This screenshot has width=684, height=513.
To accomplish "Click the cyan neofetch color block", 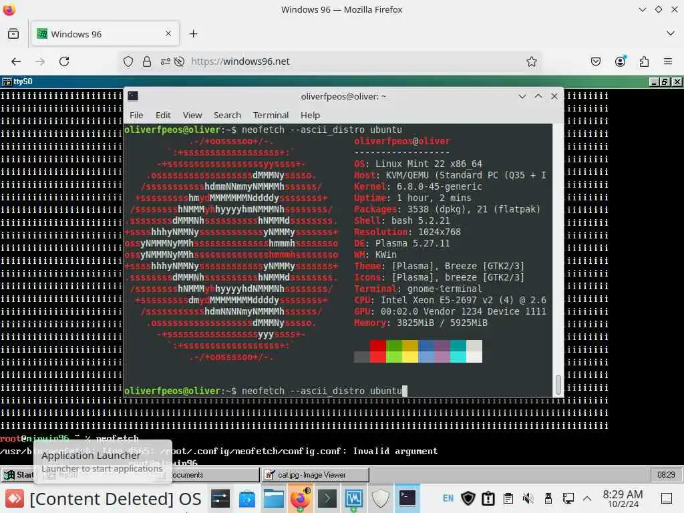I will click(x=458, y=351).
